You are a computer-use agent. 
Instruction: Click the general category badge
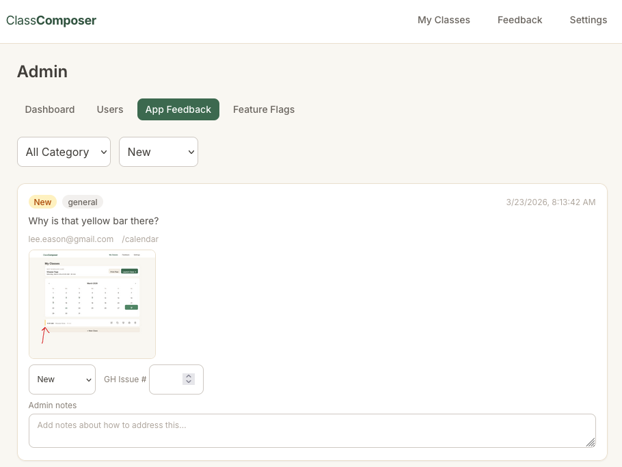click(x=83, y=202)
